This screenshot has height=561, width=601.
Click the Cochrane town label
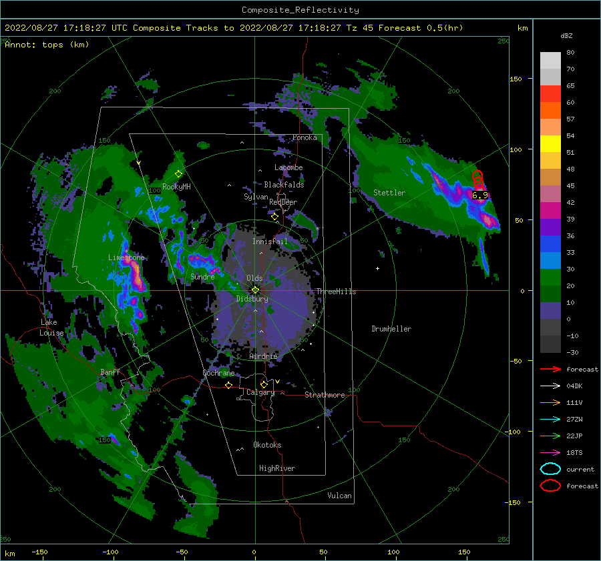[x=218, y=373]
